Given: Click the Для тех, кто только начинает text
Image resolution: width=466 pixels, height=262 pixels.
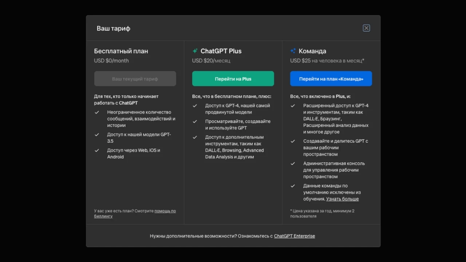Looking at the screenshot, I should coord(126,100).
